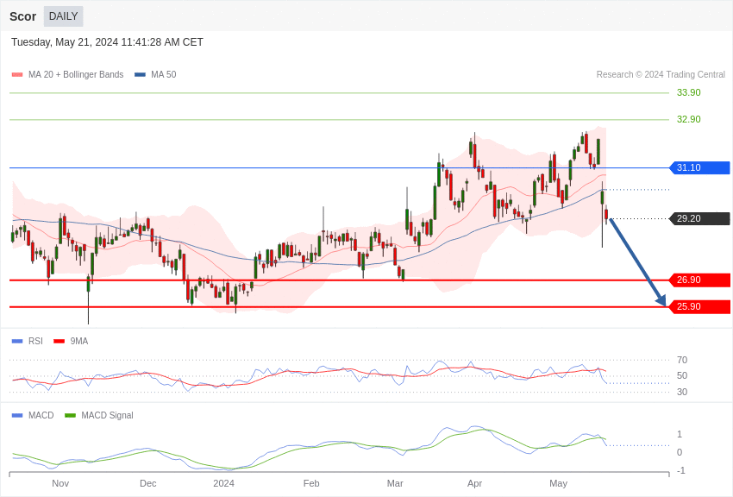The height and width of the screenshot is (497, 733).
Task: Click the chart date and time stamp
Action: (x=107, y=42)
